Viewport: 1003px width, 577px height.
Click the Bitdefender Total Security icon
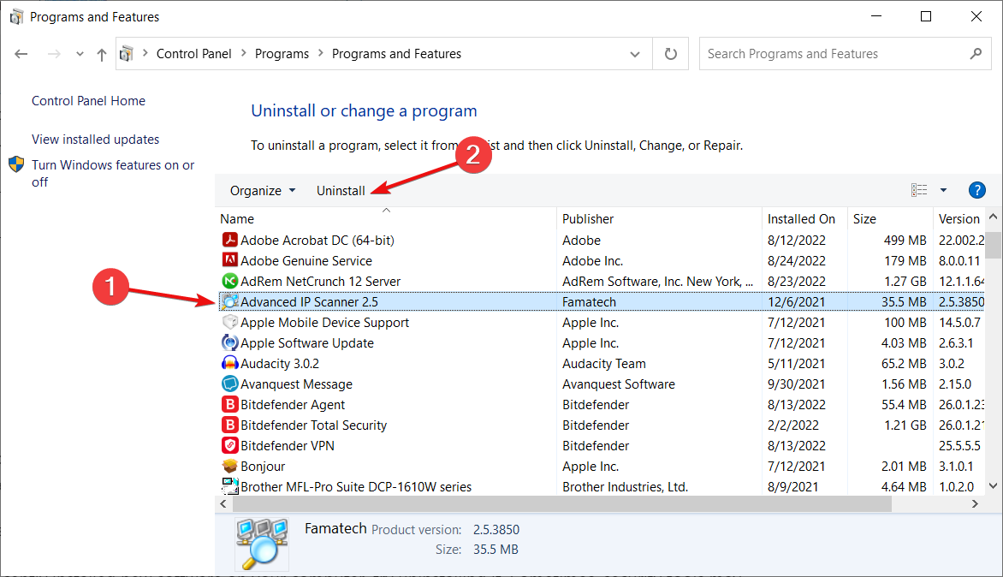point(229,425)
